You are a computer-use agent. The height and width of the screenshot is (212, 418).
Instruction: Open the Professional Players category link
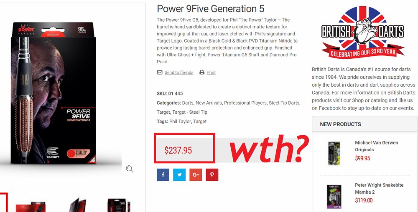pyautogui.click(x=245, y=103)
